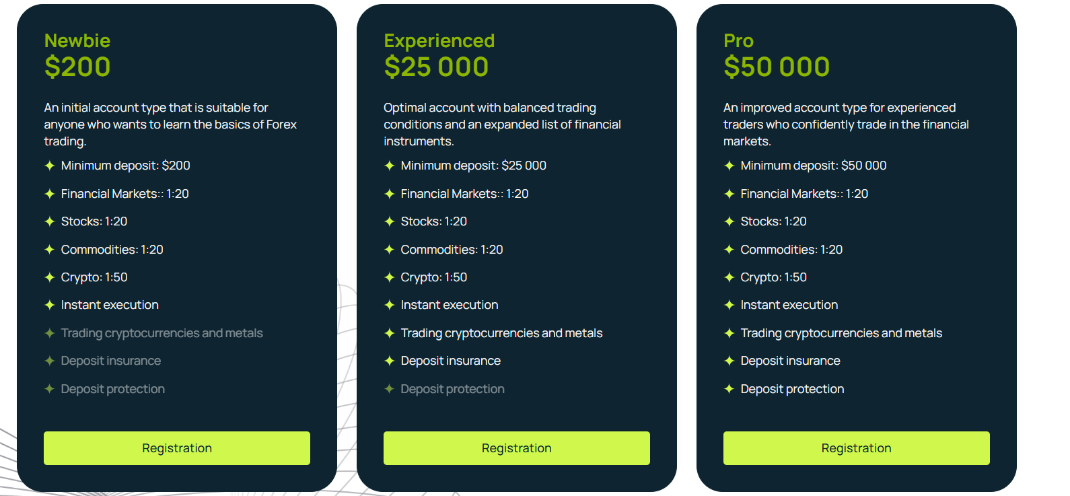The width and height of the screenshot is (1070, 496).
Task: Click star icon beside Newbie Minimum deposit $200
Action: click(x=49, y=166)
